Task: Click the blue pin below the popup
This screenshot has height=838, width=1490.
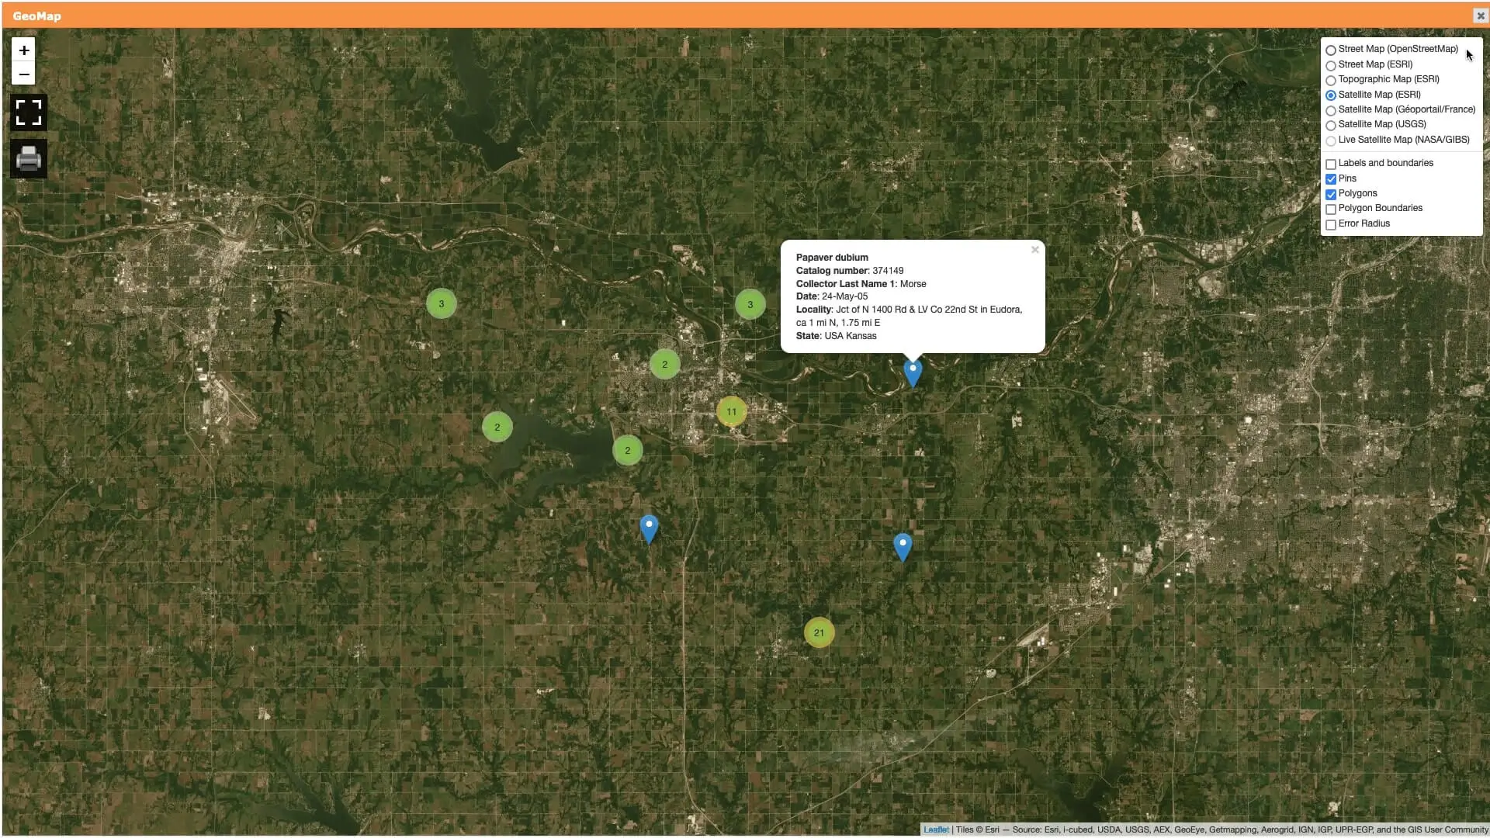Action: pos(913,372)
